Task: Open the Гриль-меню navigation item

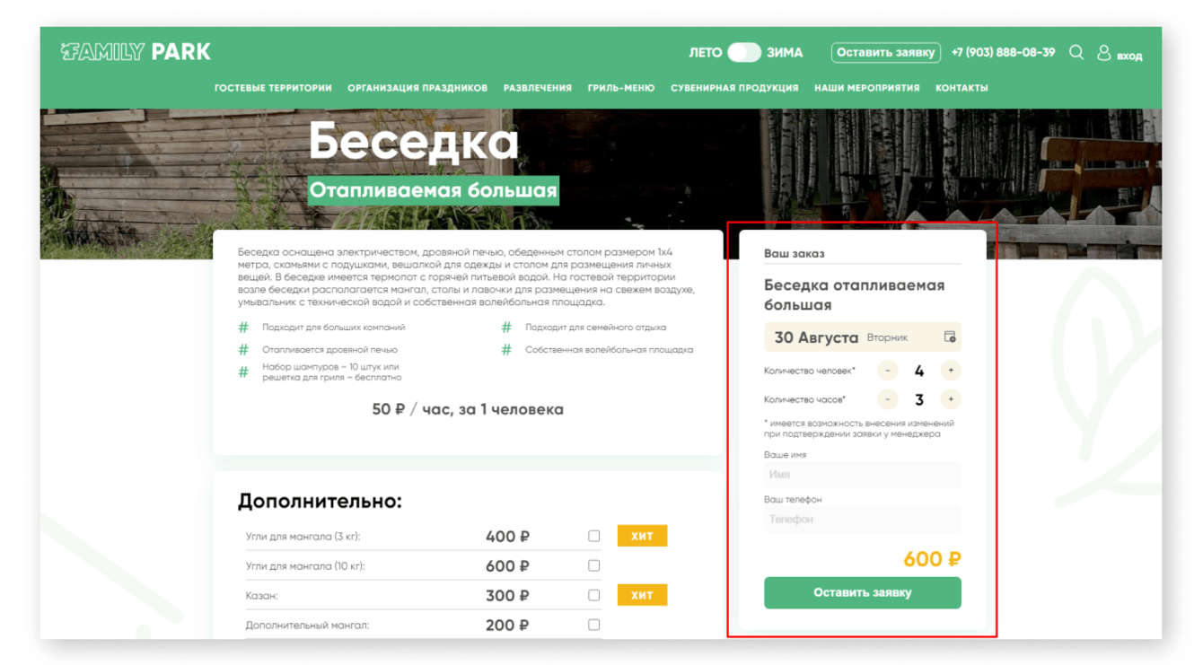Action: 621,88
